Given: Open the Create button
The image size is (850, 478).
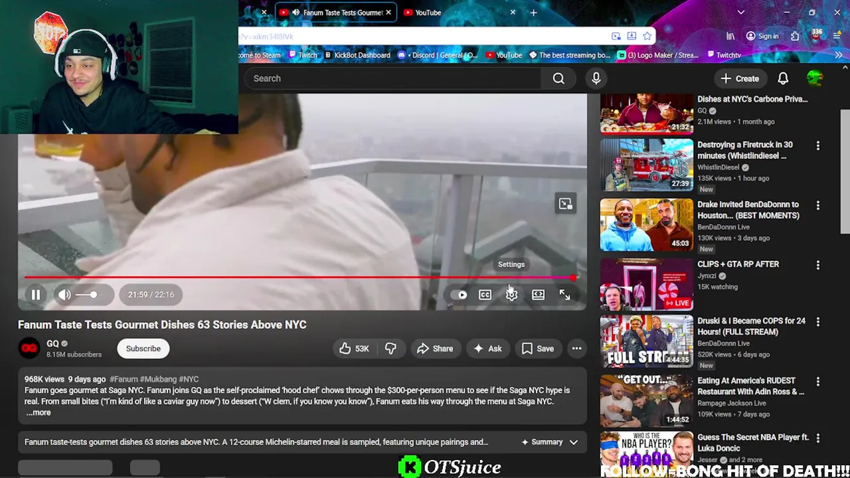Looking at the screenshot, I should point(740,78).
